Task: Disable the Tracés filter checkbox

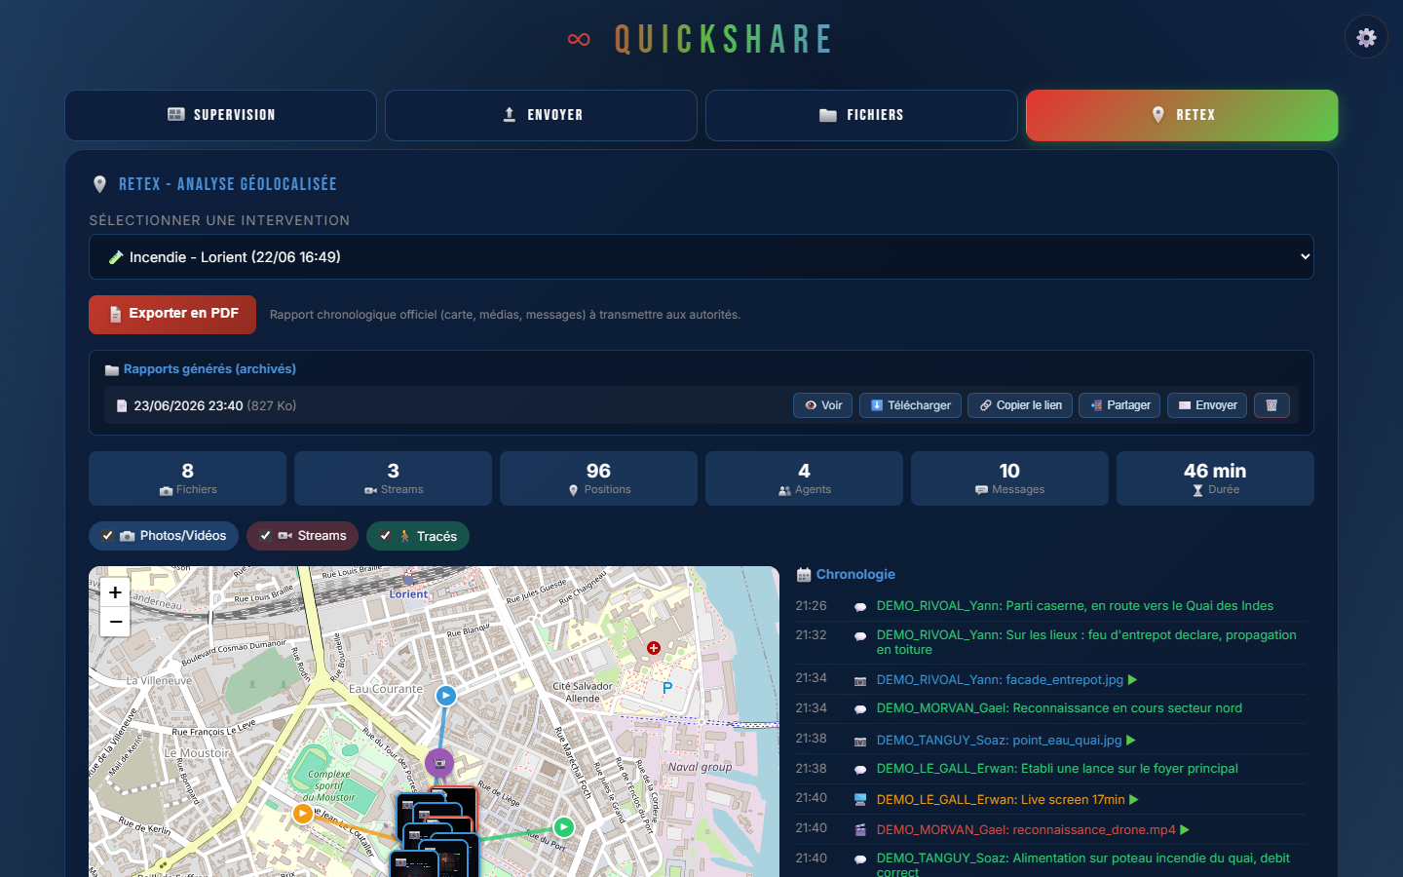Action: coord(385,536)
